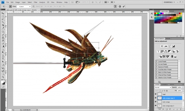Viewport: 185px width, 111px height.
Task: Select the Move tool
Action: pyautogui.click(x=3, y=13)
